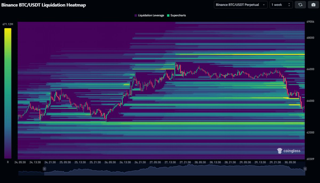The height and width of the screenshot is (183, 320).
Task: Click the 29, 21:30 time axis label
Action: 275,162
